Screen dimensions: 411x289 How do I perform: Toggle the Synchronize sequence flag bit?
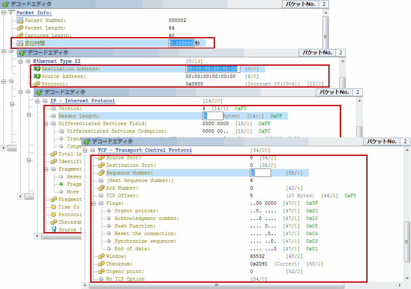tap(109, 241)
